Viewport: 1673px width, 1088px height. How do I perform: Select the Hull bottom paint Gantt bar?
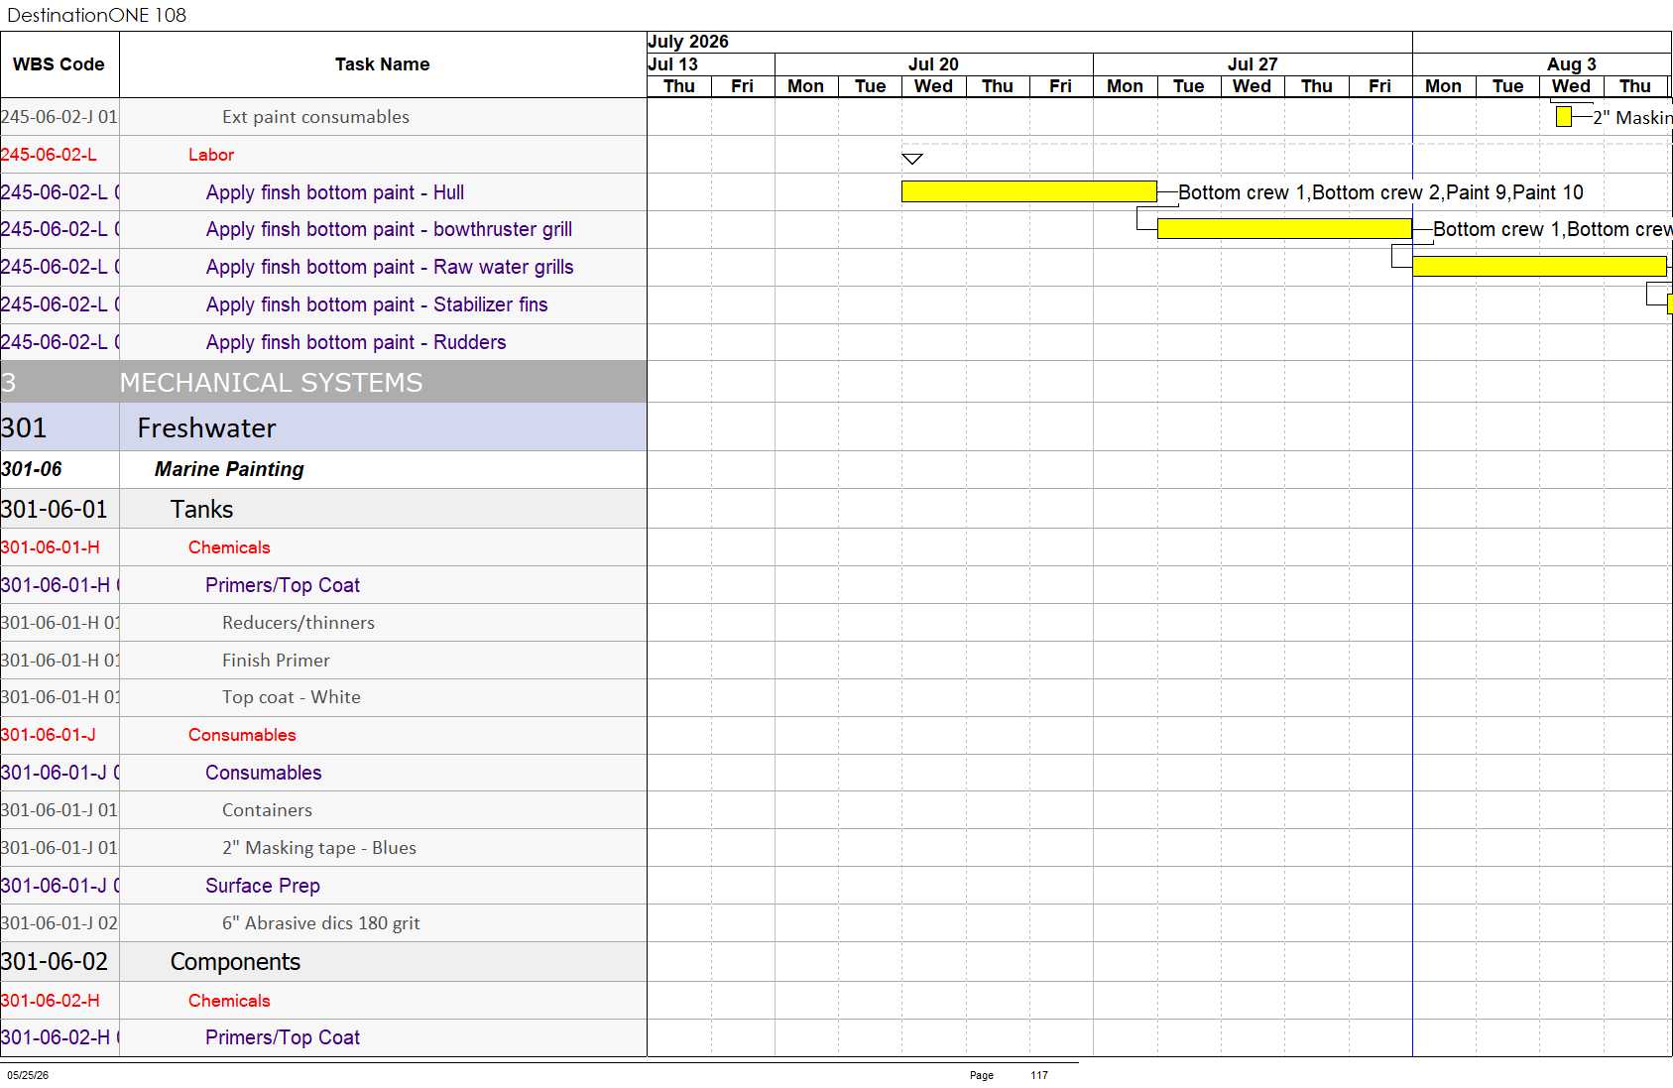pos(1029,191)
